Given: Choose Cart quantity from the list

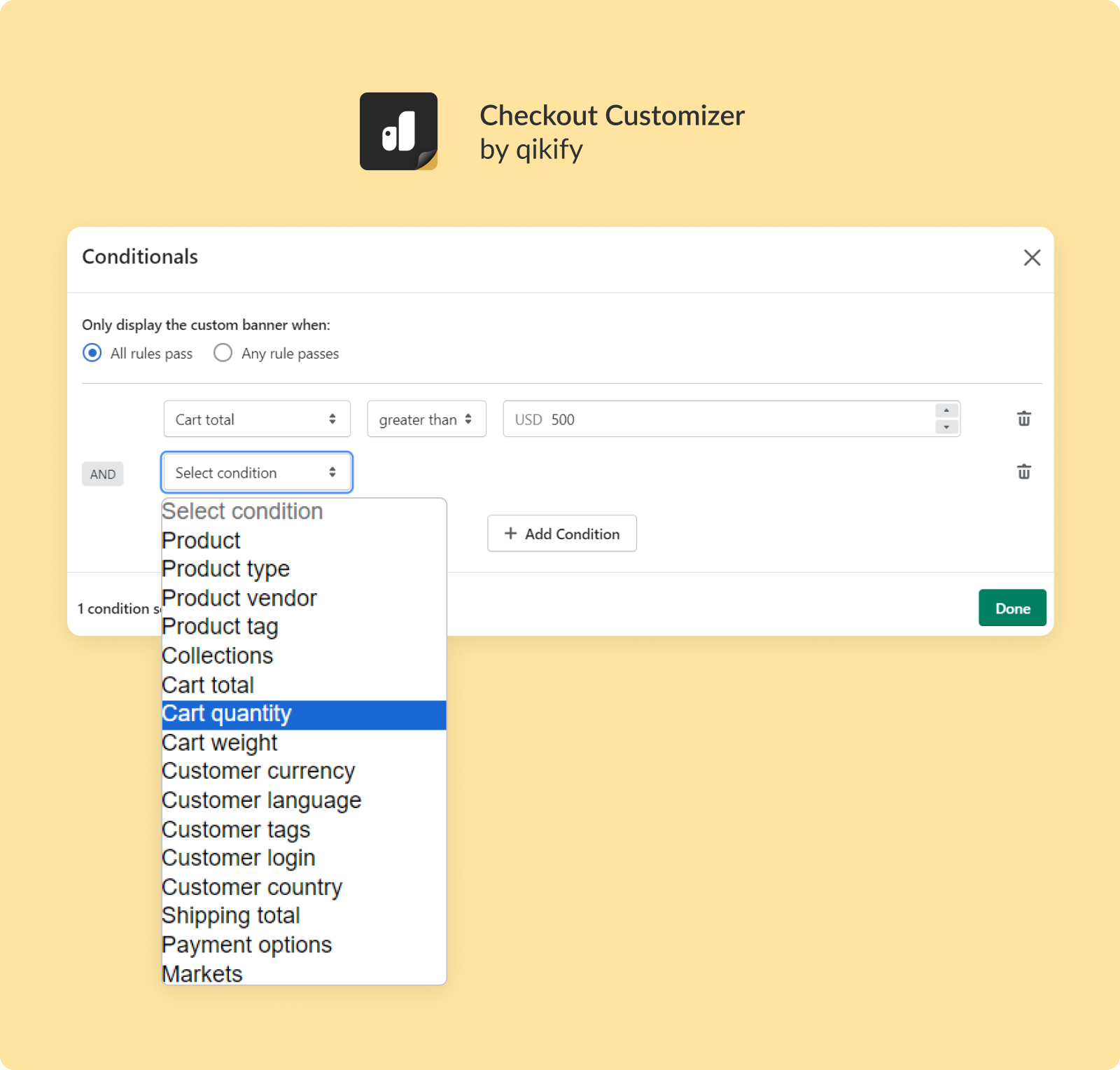Looking at the screenshot, I should coord(304,714).
